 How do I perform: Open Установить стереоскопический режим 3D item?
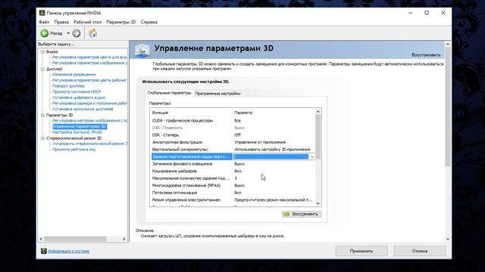[x=89, y=144]
